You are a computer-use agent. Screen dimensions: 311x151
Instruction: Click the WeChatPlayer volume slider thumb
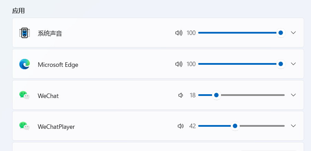[x=235, y=126]
